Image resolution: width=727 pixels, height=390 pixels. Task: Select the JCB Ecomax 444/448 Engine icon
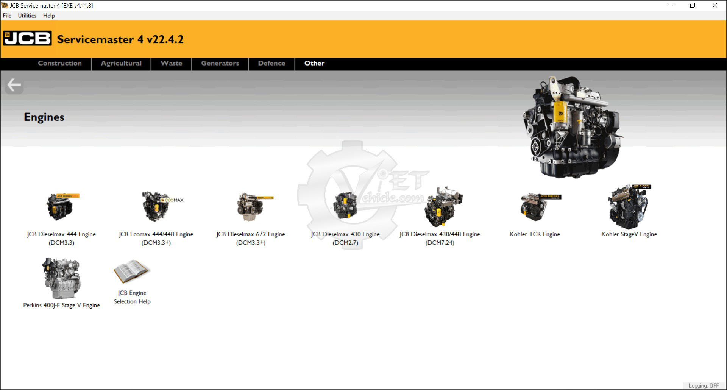pos(156,207)
